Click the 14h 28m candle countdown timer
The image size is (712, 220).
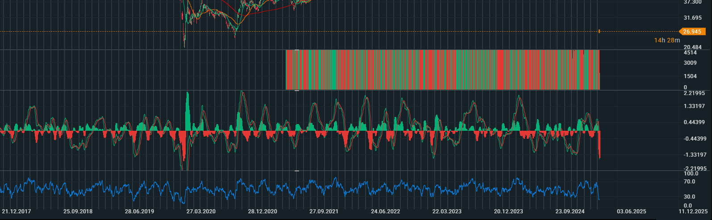(667, 41)
